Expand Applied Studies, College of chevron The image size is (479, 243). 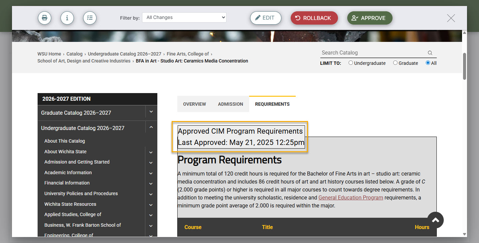pos(151,215)
